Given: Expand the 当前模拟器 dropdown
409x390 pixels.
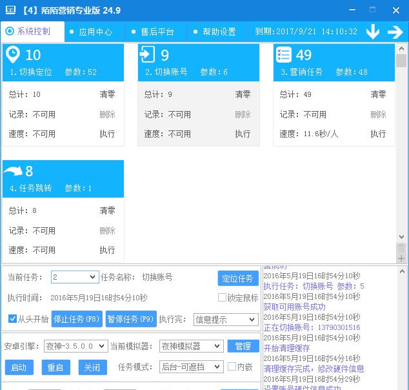Looking at the screenshot, I should [x=192, y=346].
